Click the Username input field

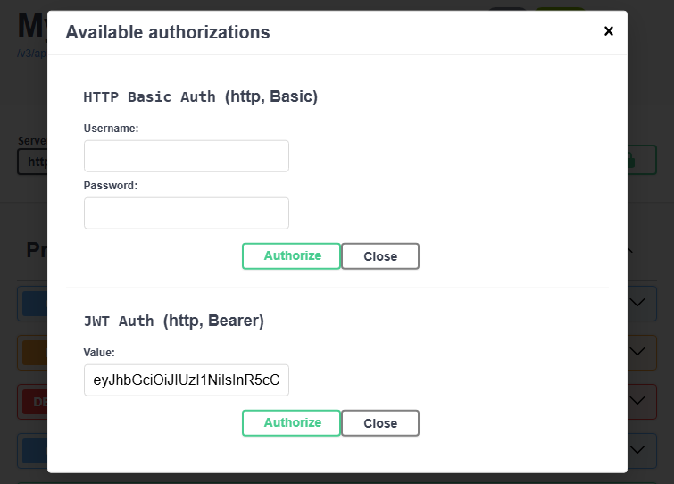pos(186,156)
